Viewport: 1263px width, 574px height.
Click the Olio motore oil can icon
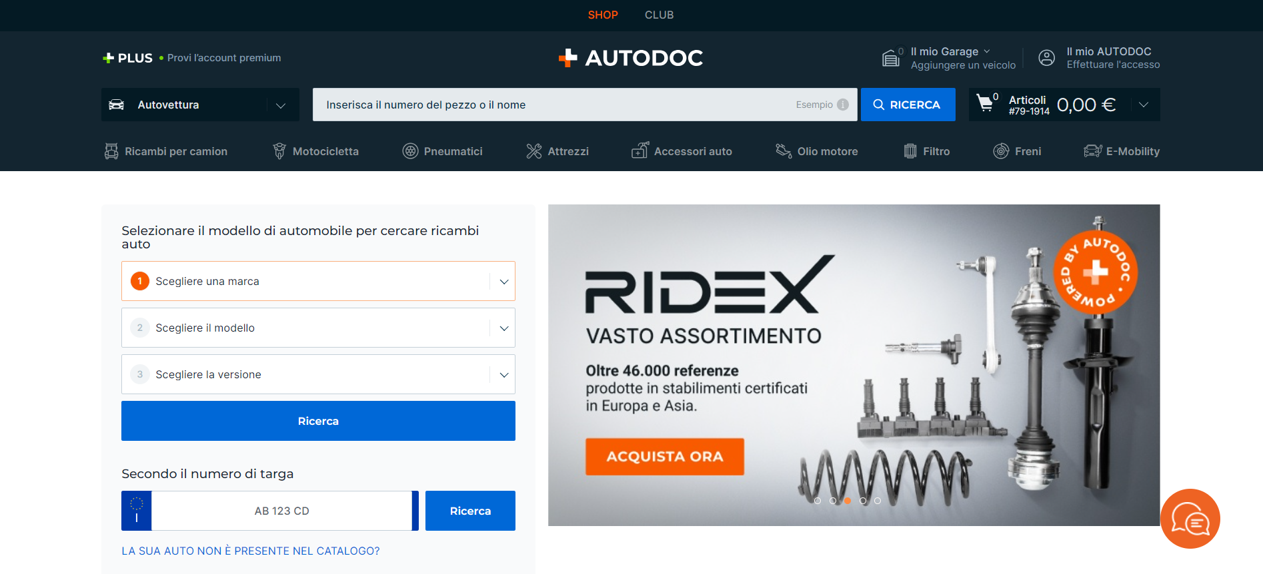784,151
